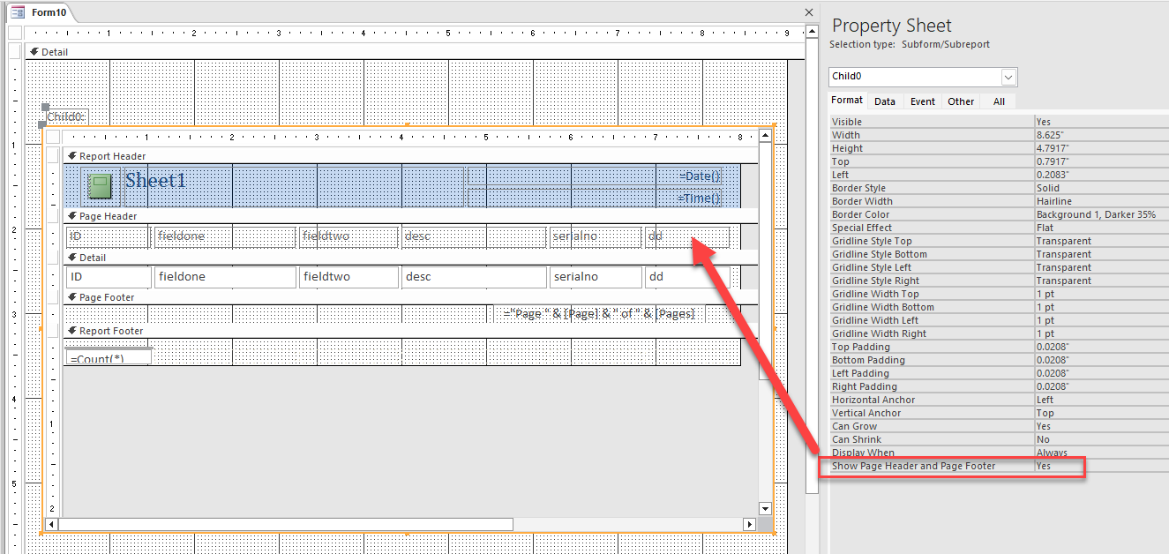1169x554 pixels.
Task: Select the Sheet1 report logo icon
Action: [x=101, y=185]
